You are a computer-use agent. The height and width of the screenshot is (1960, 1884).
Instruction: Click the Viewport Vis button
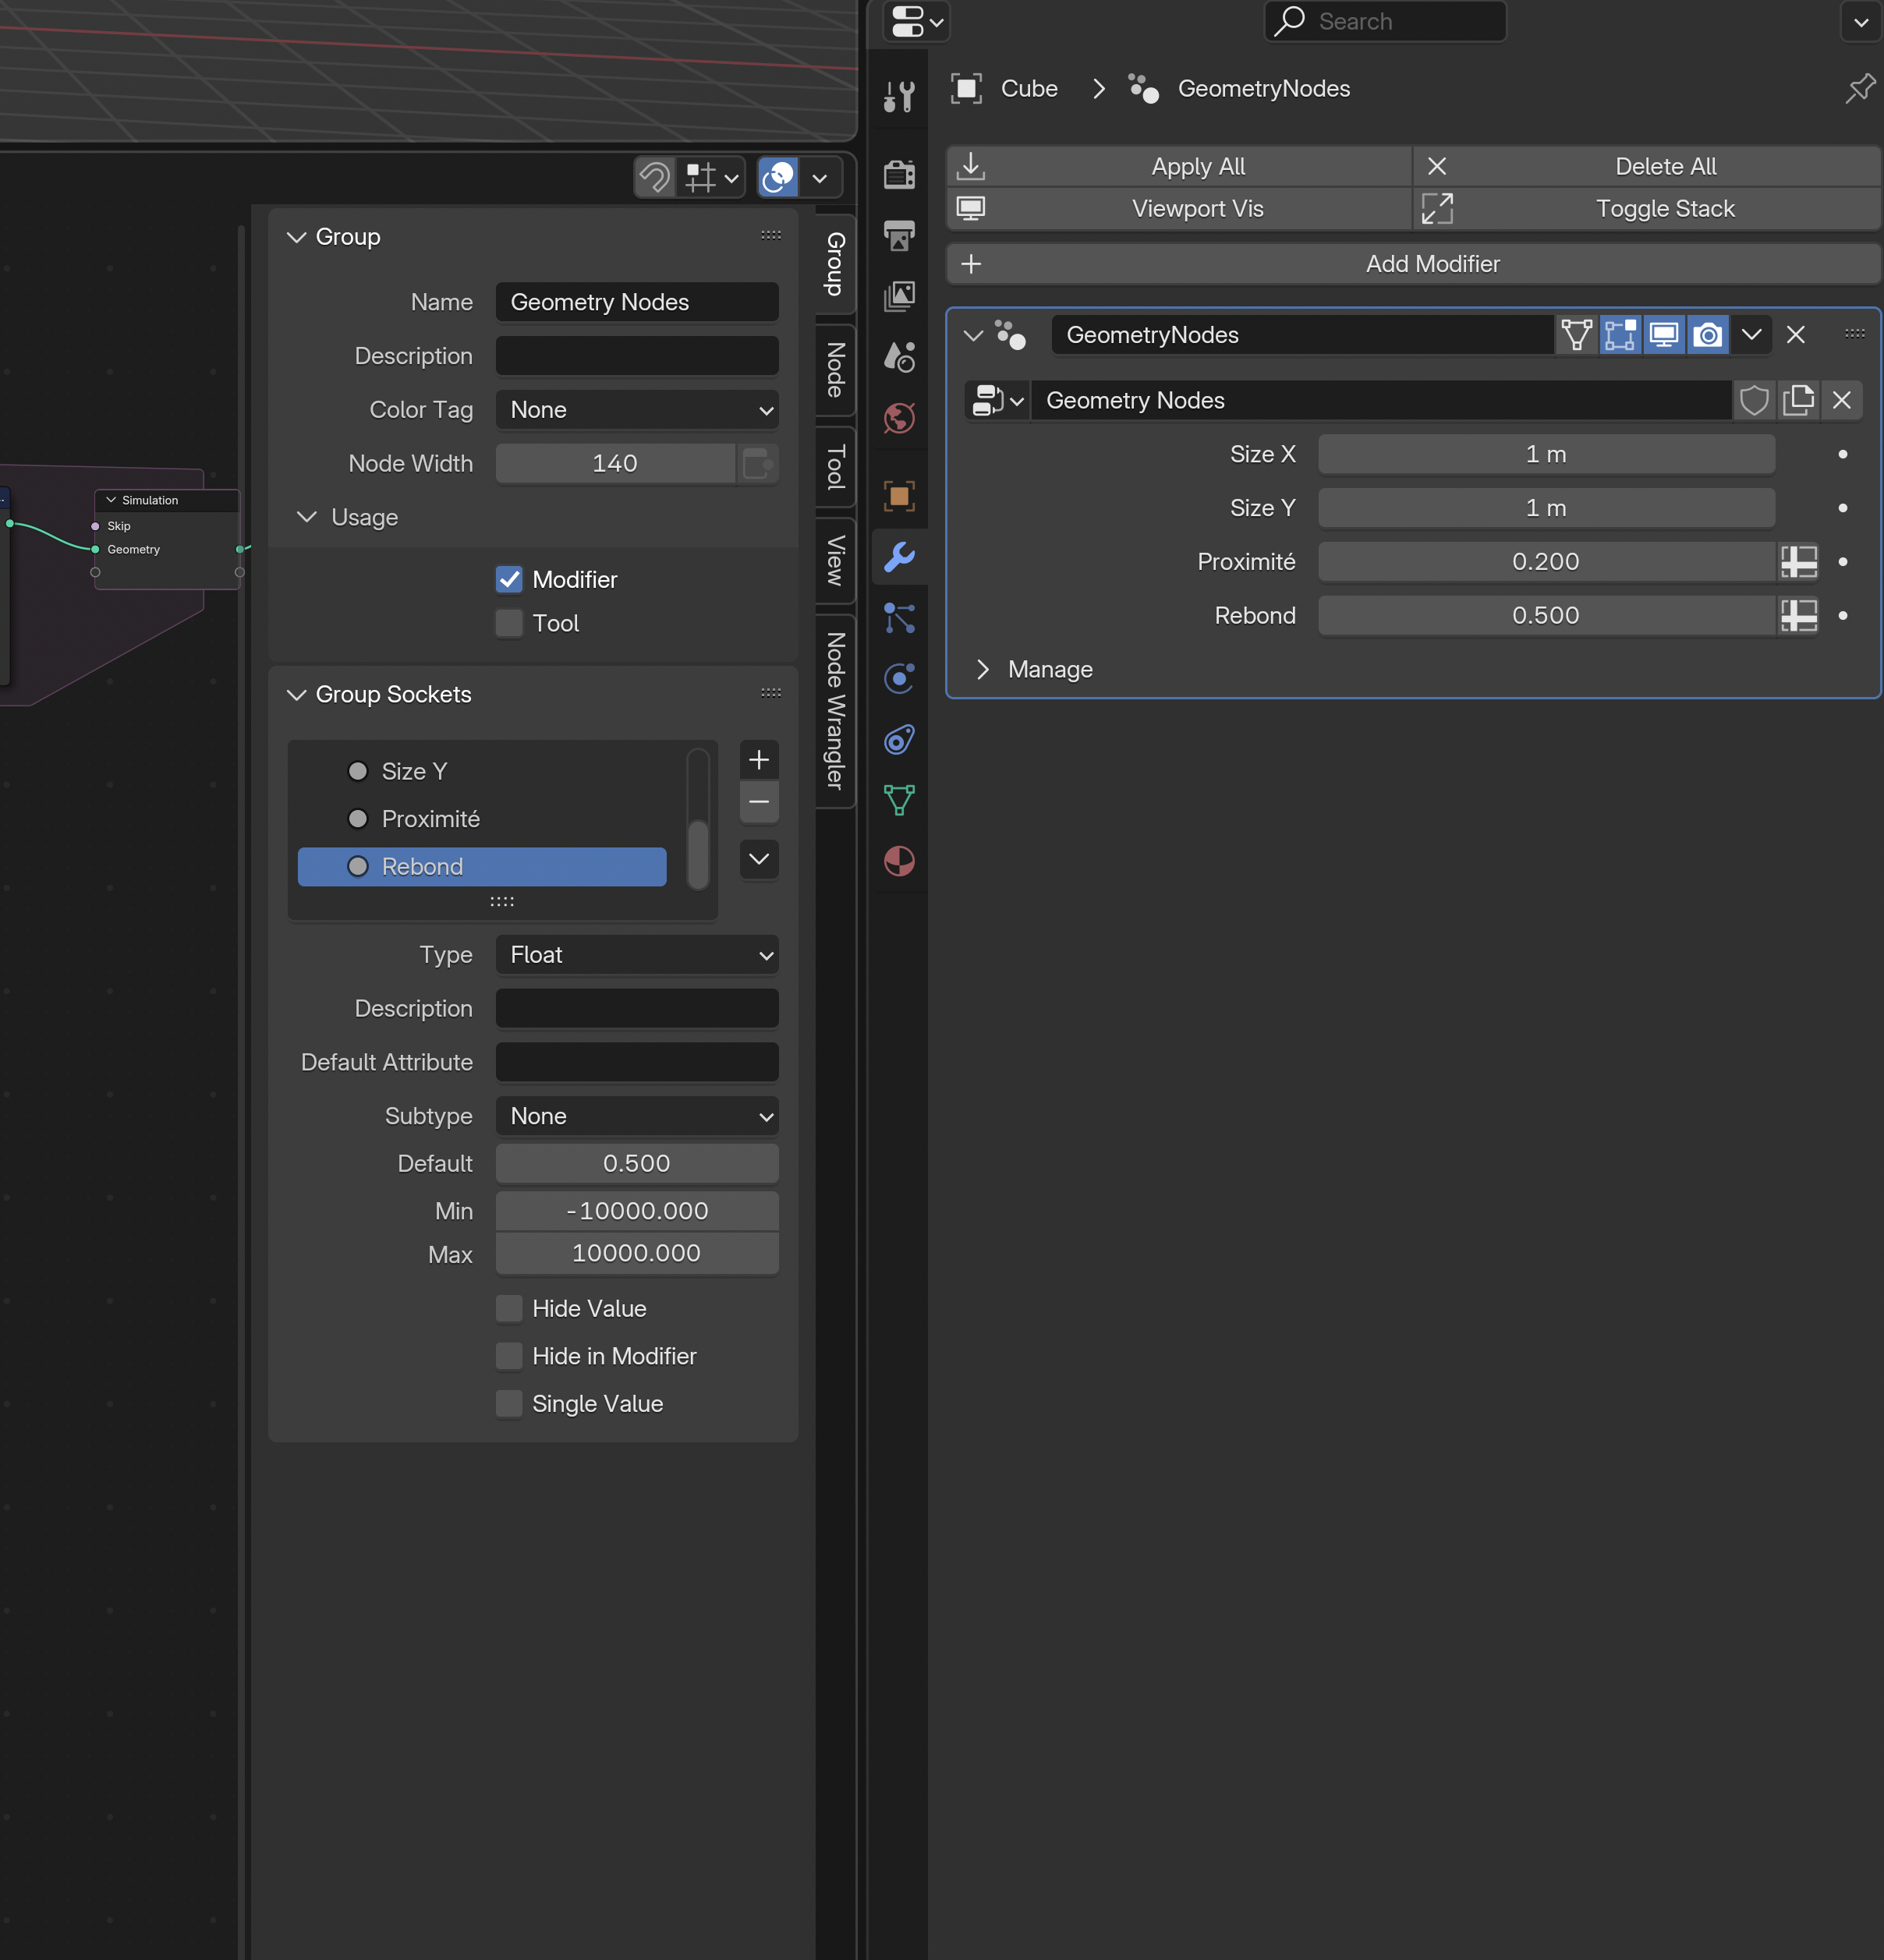(1179, 209)
